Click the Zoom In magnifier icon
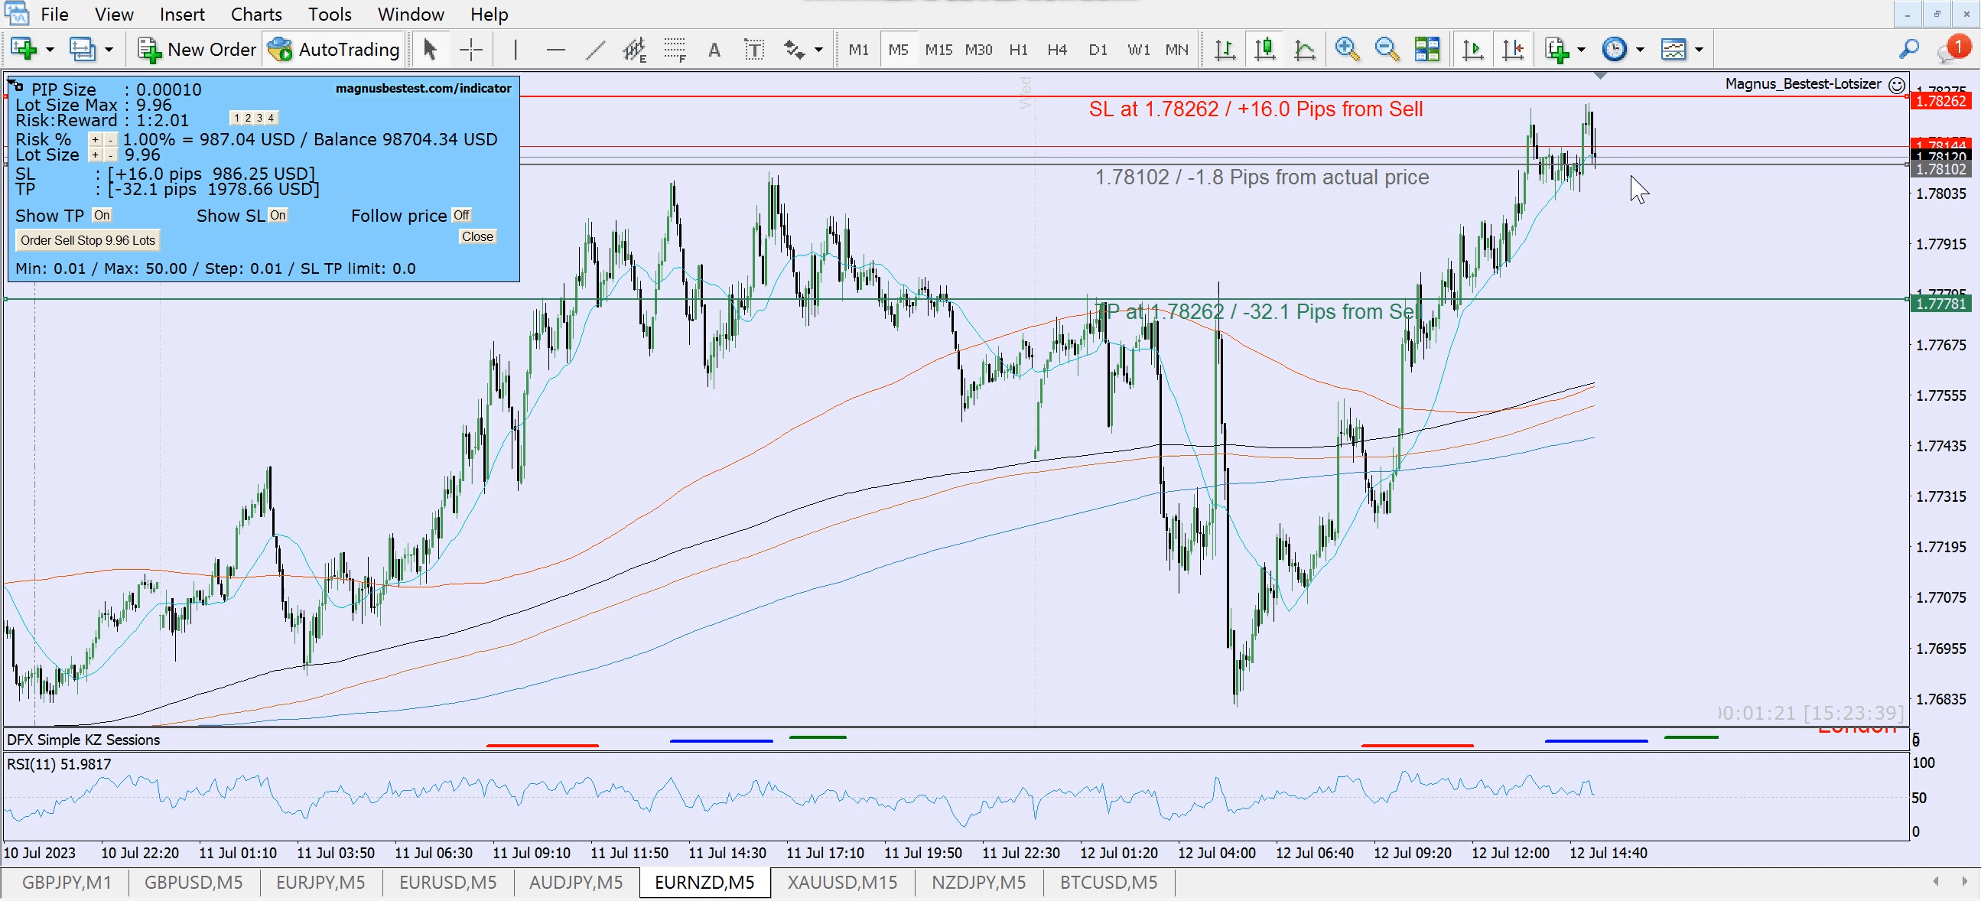The image size is (1981, 901). [x=1347, y=50]
